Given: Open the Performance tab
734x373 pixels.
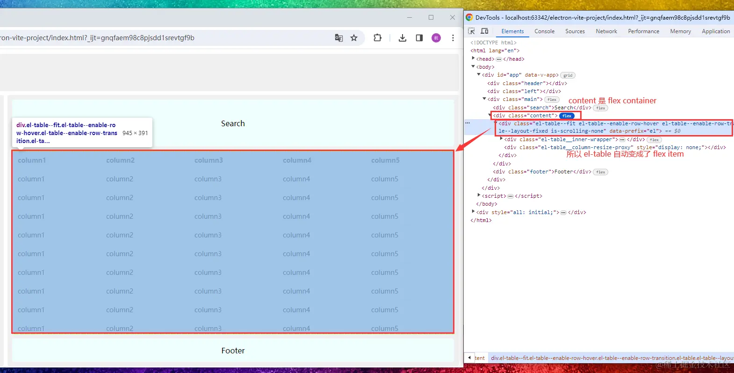Looking at the screenshot, I should (644, 31).
